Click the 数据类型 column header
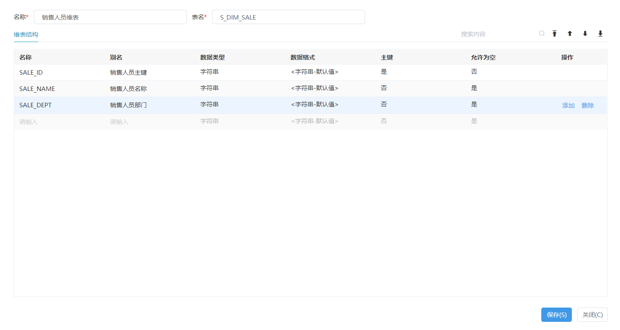 (x=213, y=58)
